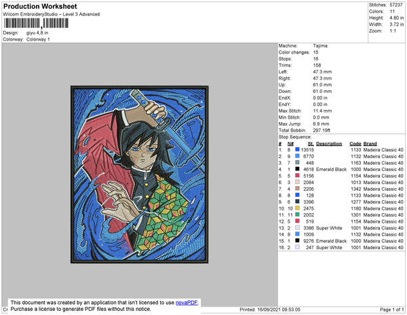This screenshot has height=315, width=407.
Task: Click thread code '1180'
Action: pyautogui.click(x=356, y=208)
